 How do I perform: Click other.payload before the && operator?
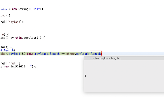[10, 53]
